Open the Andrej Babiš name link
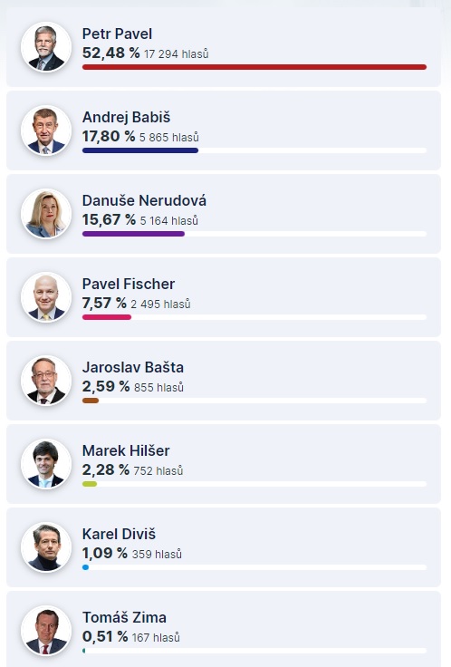Screen dimensions: 451x667 coord(126,117)
